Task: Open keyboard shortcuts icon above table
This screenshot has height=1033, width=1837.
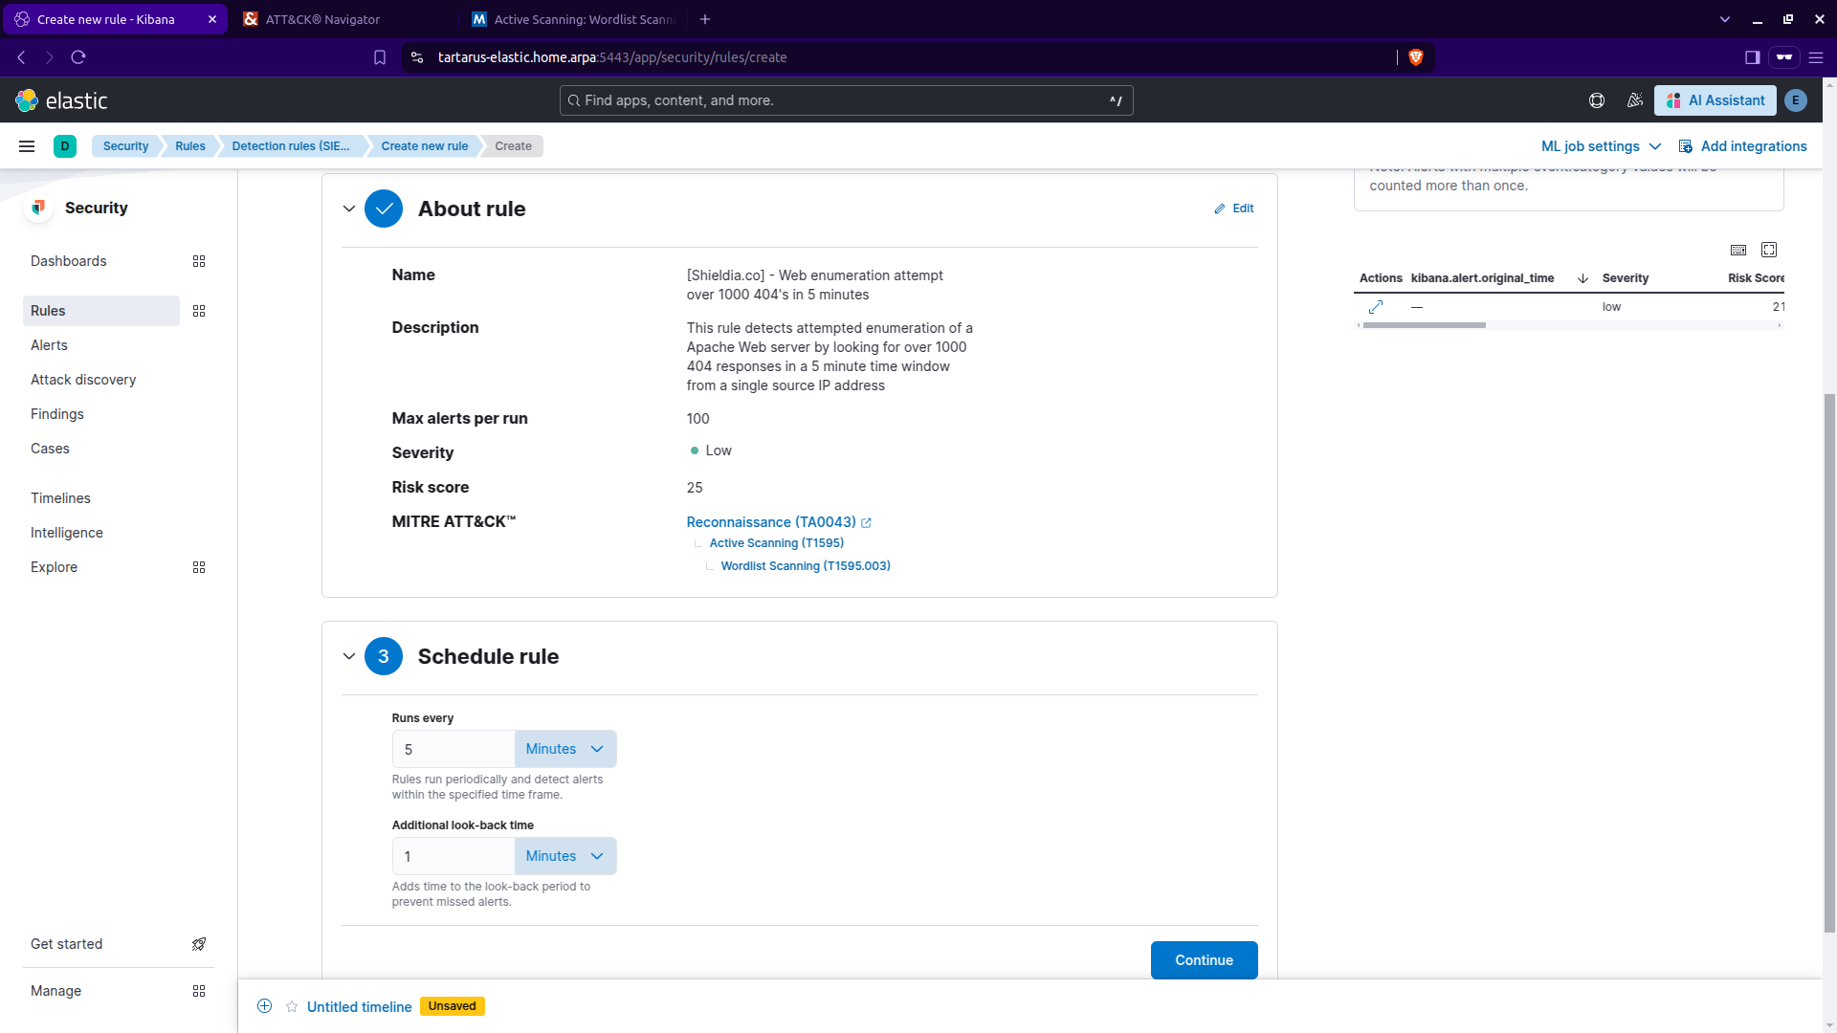Action: [x=1738, y=250]
